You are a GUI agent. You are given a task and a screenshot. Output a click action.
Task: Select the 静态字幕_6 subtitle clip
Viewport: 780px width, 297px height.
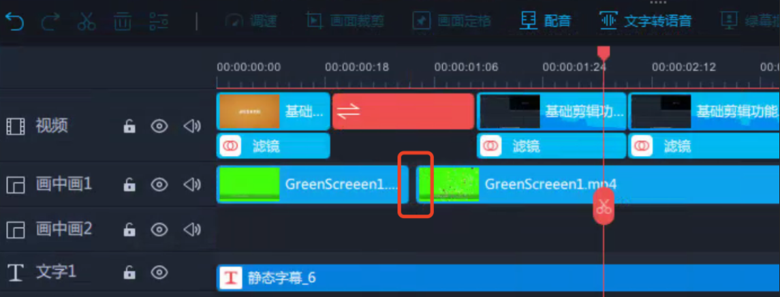point(498,278)
